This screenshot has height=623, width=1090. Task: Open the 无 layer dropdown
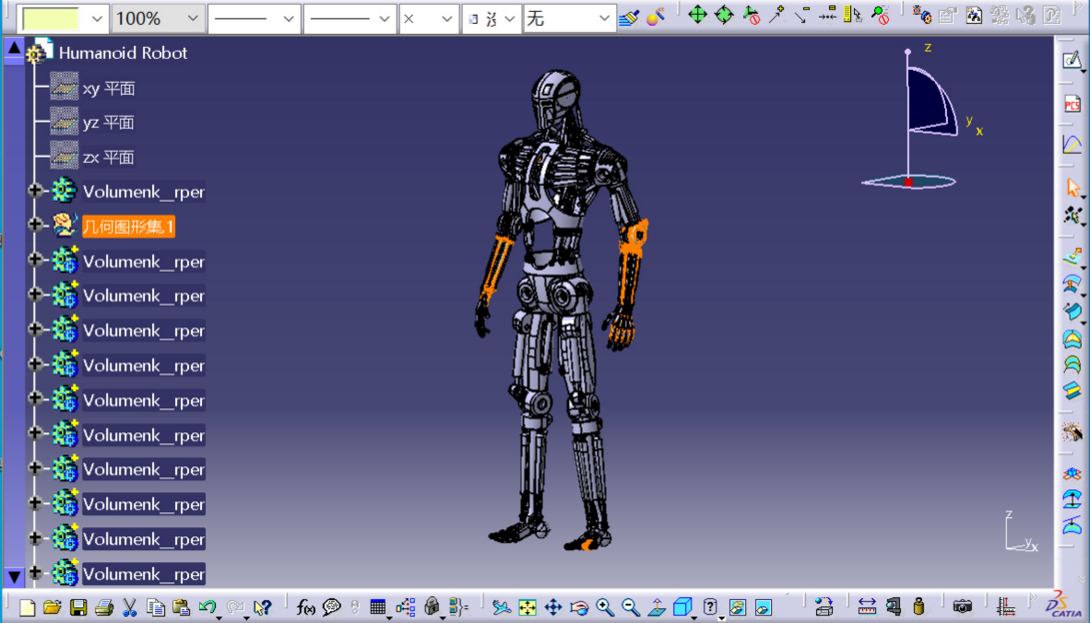tap(604, 18)
